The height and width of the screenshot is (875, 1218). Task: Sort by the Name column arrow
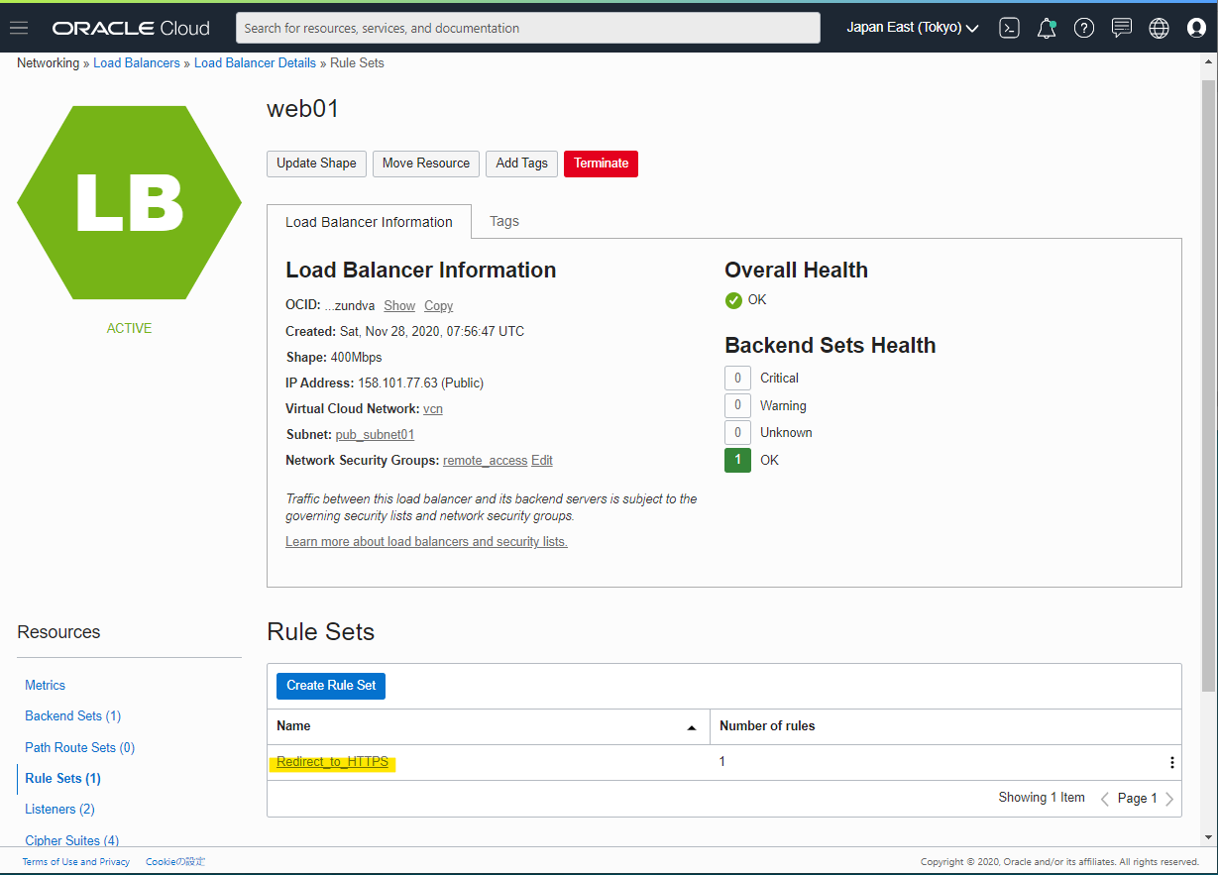click(692, 727)
